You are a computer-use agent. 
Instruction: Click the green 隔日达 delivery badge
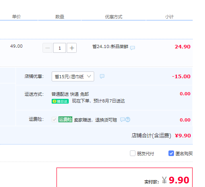(x=60, y=101)
